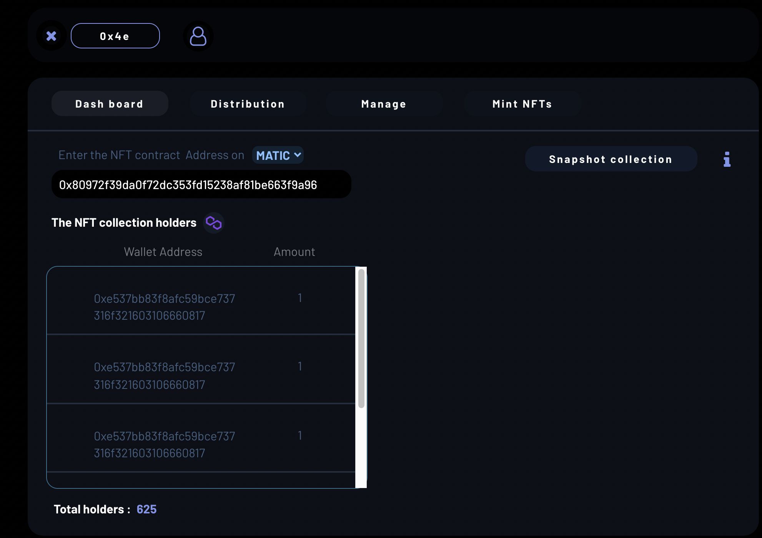Open the user profile icon
The width and height of the screenshot is (762, 538).
pyautogui.click(x=198, y=36)
